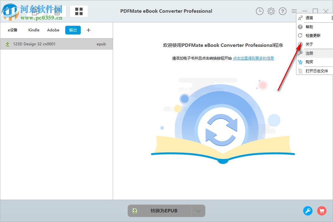
Task: Add a new profile with the plus tab
Action: pos(88,30)
